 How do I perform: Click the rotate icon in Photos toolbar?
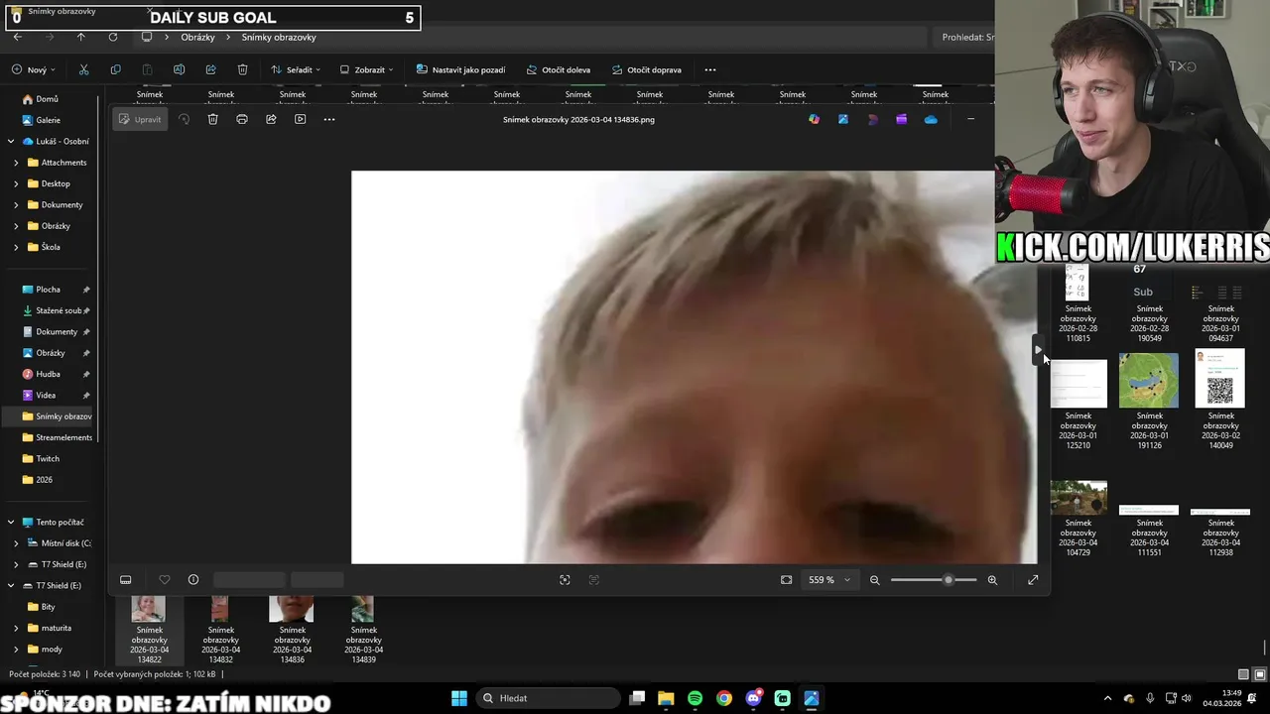pyautogui.click(x=184, y=119)
